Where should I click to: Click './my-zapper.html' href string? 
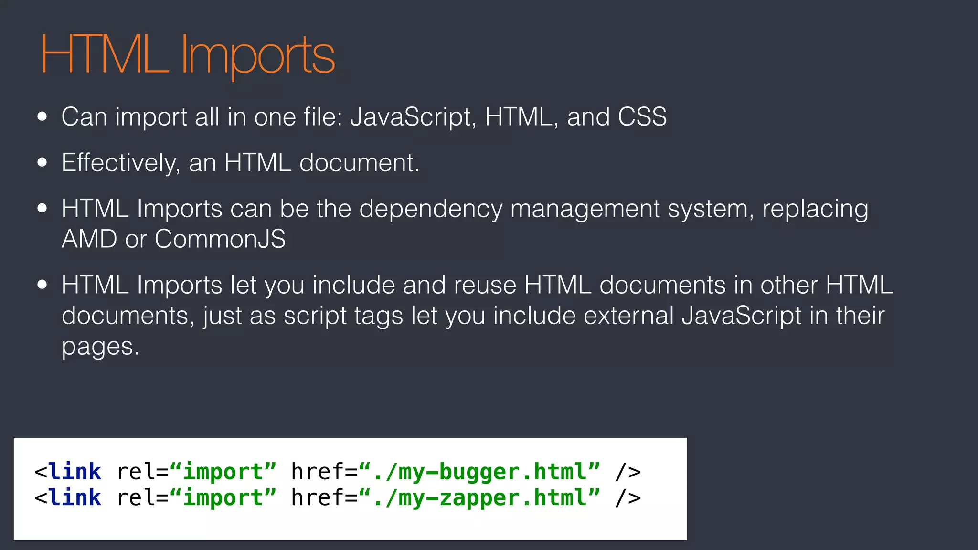[x=479, y=497]
